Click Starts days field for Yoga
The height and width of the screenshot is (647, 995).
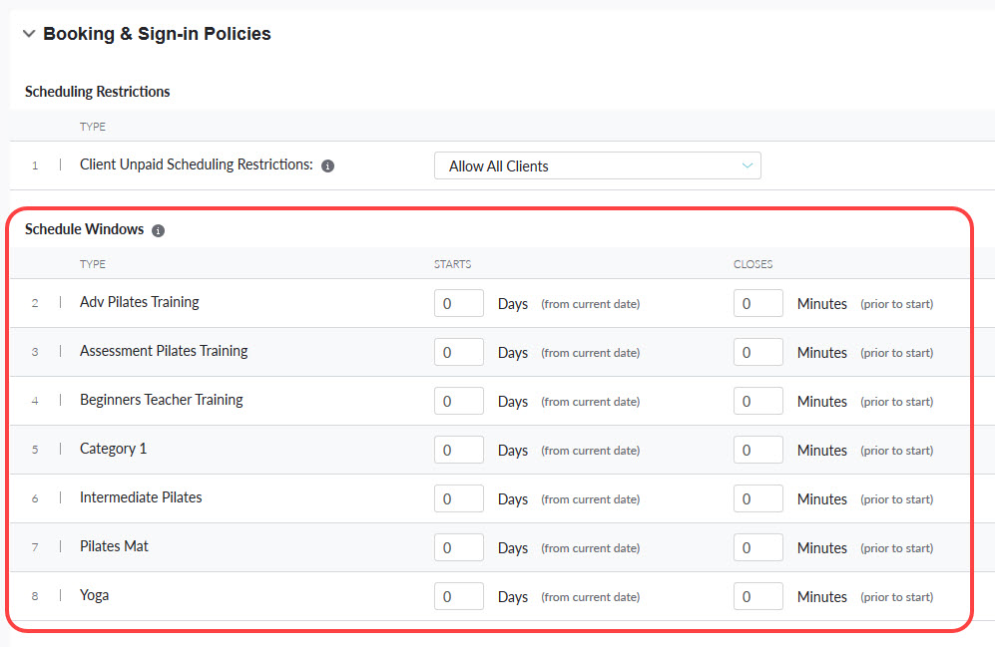point(458,596)
